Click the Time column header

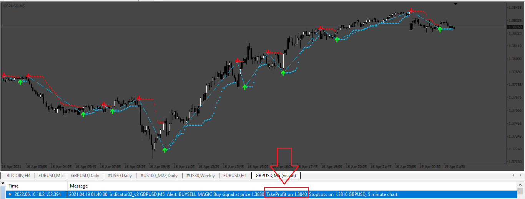[13, 186]
